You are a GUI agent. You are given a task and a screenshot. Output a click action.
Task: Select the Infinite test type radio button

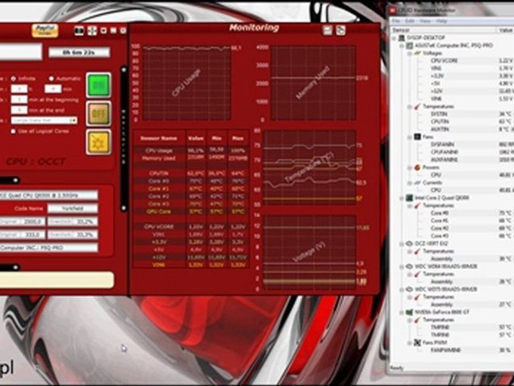[13, 79]
